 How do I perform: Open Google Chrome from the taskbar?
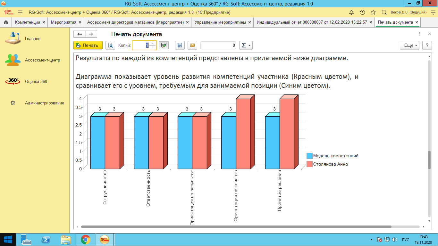coord(85,240)
